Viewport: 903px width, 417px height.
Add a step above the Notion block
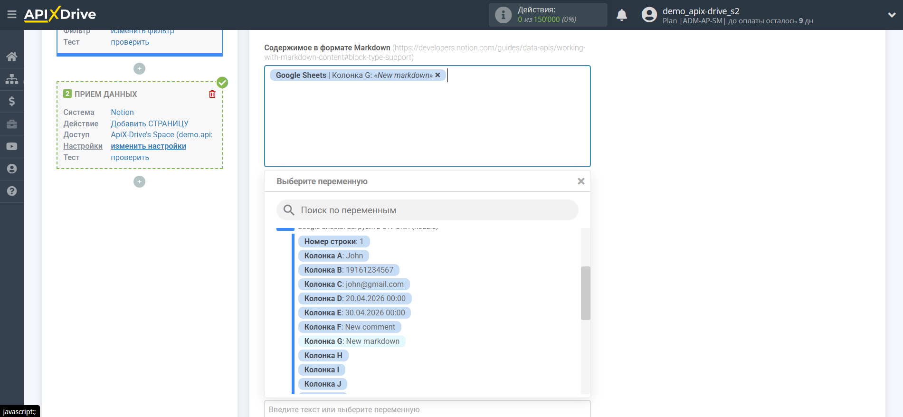tap(139, 69)
